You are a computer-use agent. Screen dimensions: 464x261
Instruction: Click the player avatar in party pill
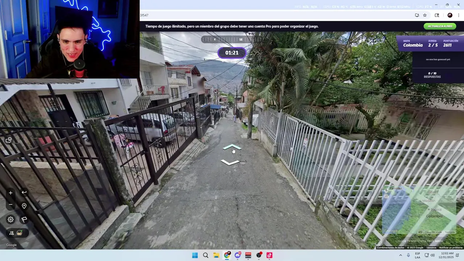click(20, 233)
